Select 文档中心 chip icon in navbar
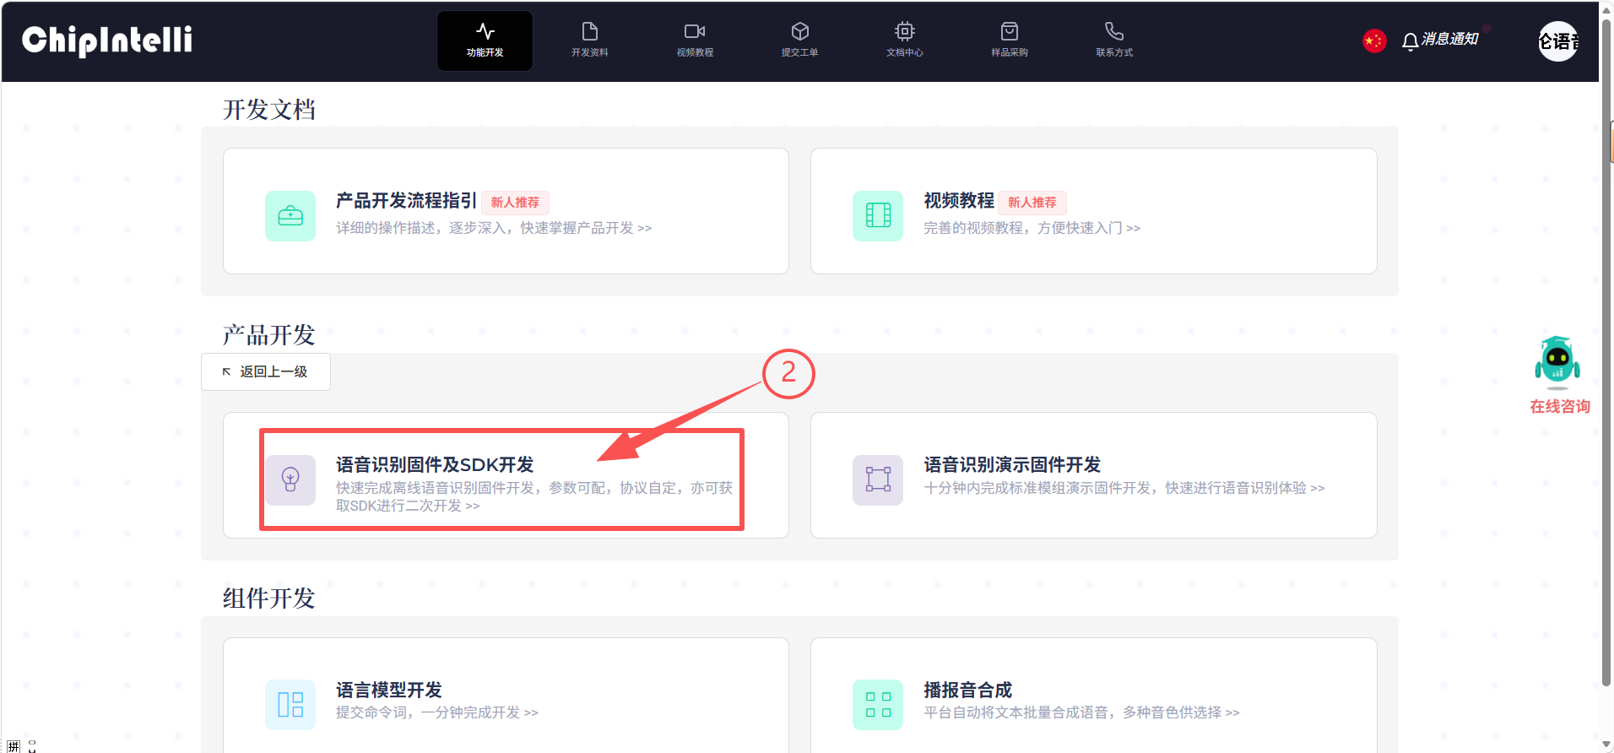The image size is (1614, 753). pyautogui.click(x=905, y=32)
